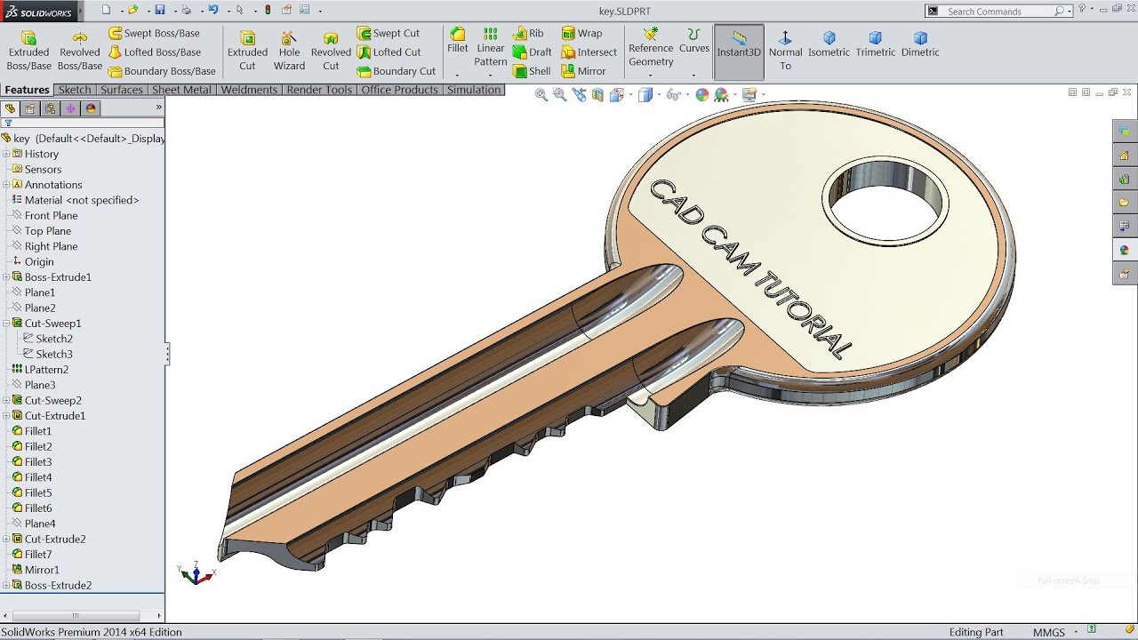The image size is (1138, 640).
Task: Collapse the Cut-Sweep1 tree node
Action: (7, 323)
